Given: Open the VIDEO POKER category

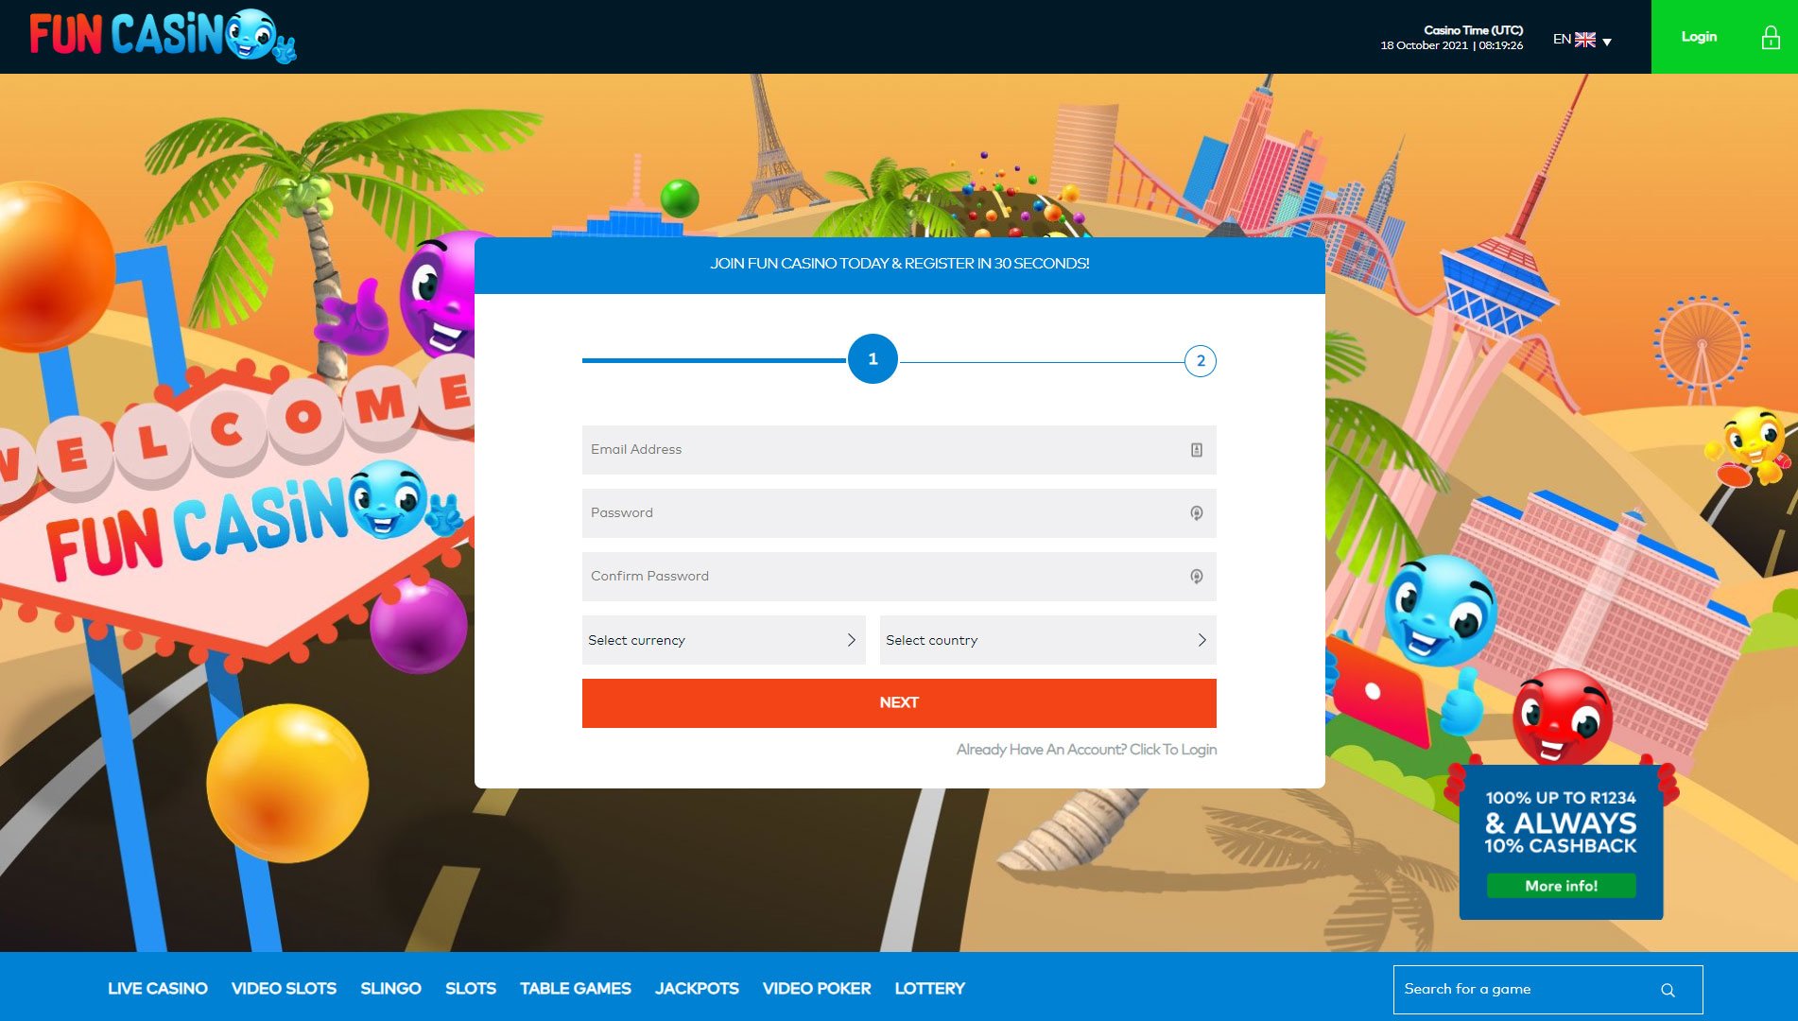Looking at the screenshot, I should click(x=817, y=989).
